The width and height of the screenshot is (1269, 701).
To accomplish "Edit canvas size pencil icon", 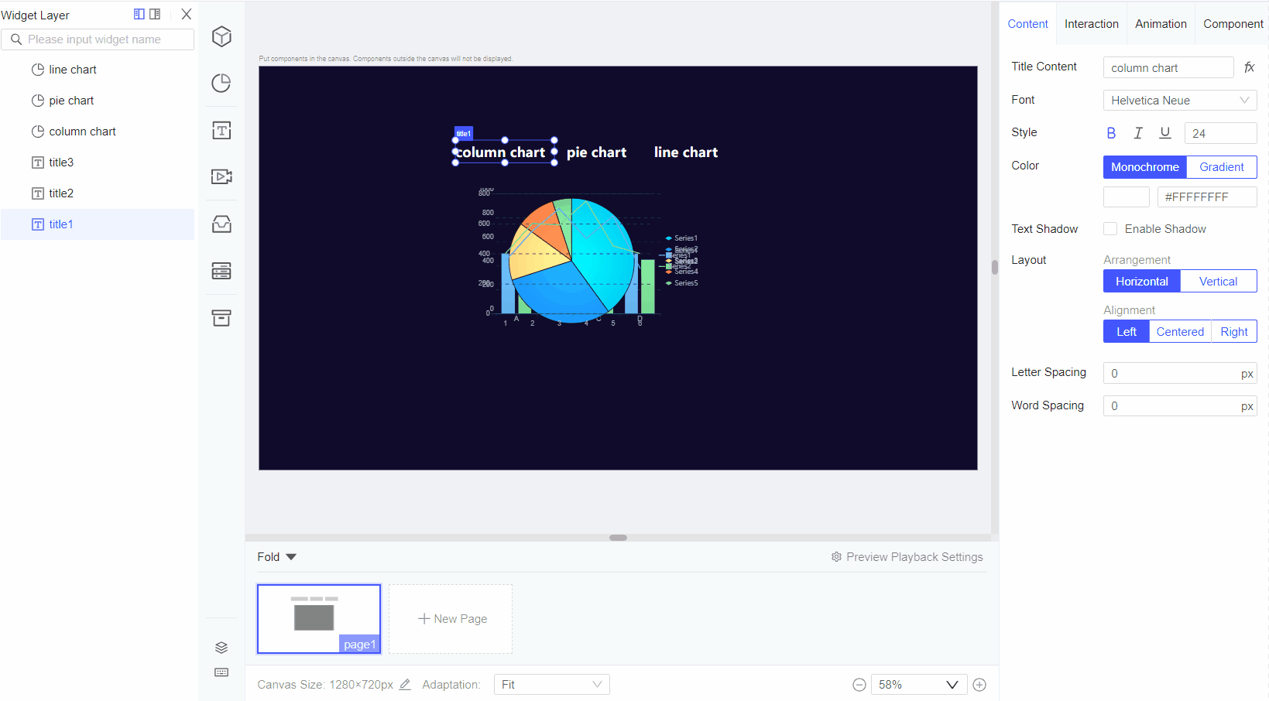I will [x=405, y=684].
